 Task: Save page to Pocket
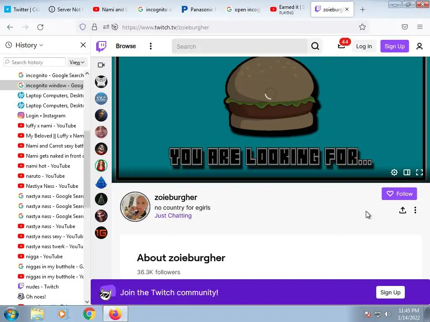(405, 27)
